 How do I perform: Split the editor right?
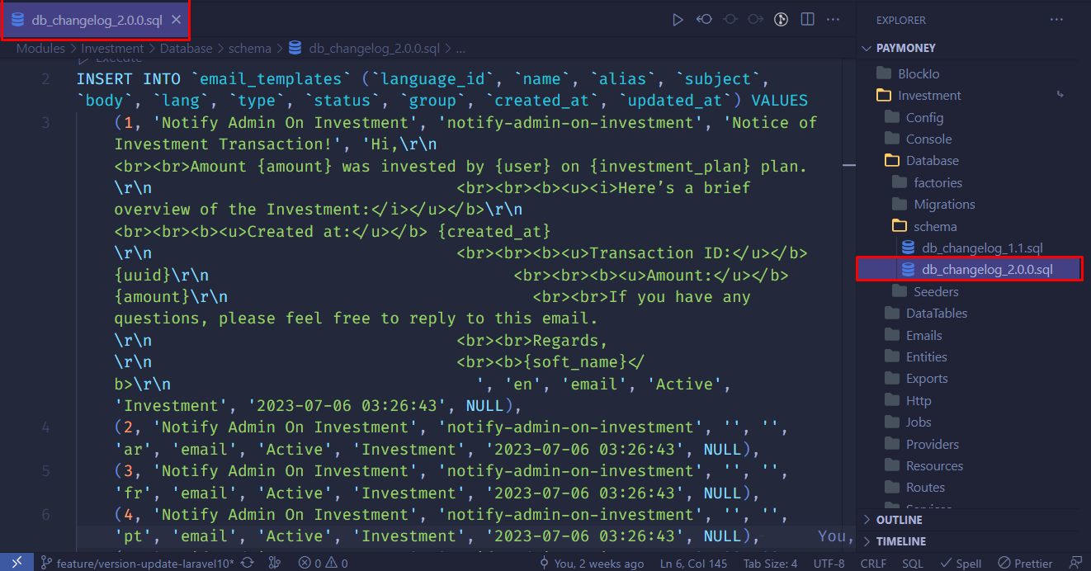tap(807, 20)
